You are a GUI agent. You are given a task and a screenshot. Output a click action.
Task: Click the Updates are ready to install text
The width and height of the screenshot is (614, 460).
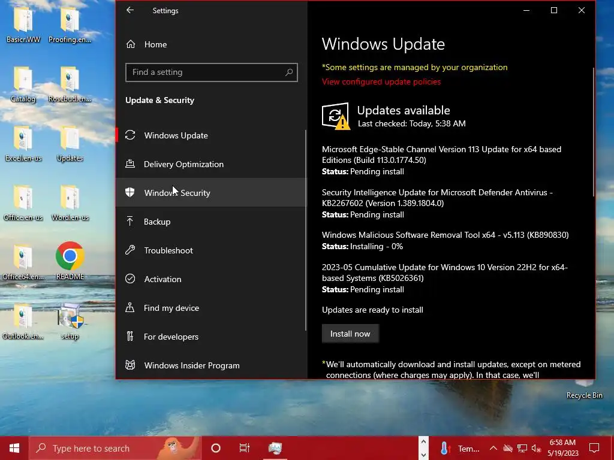click(372, 310)
